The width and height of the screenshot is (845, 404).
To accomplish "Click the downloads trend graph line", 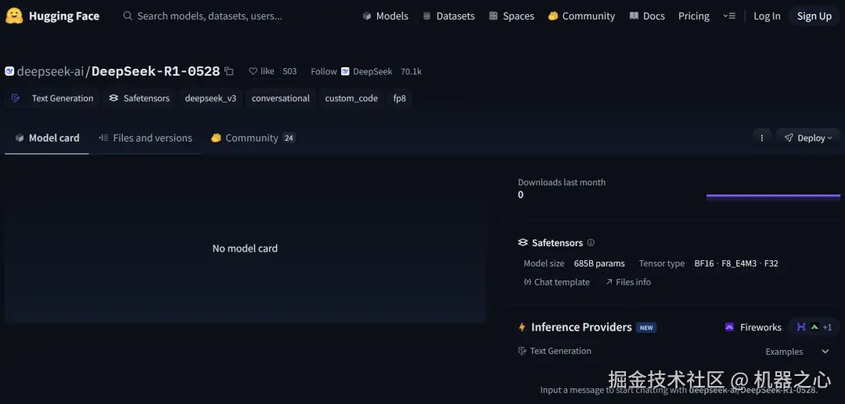I will [773, 196].
